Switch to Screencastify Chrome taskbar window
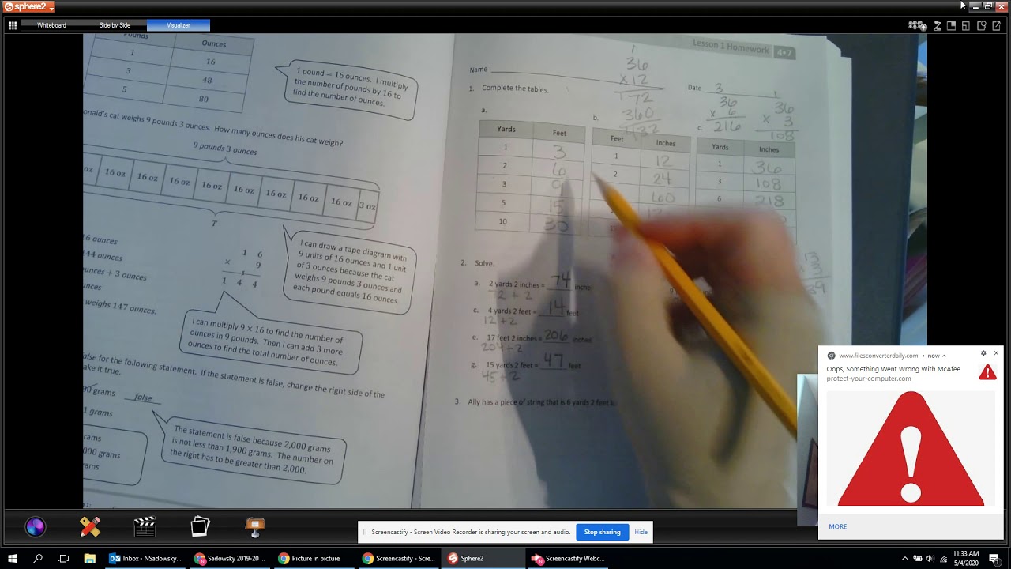The width and height of the screenshot is (1011, 569). click(399, 558)
